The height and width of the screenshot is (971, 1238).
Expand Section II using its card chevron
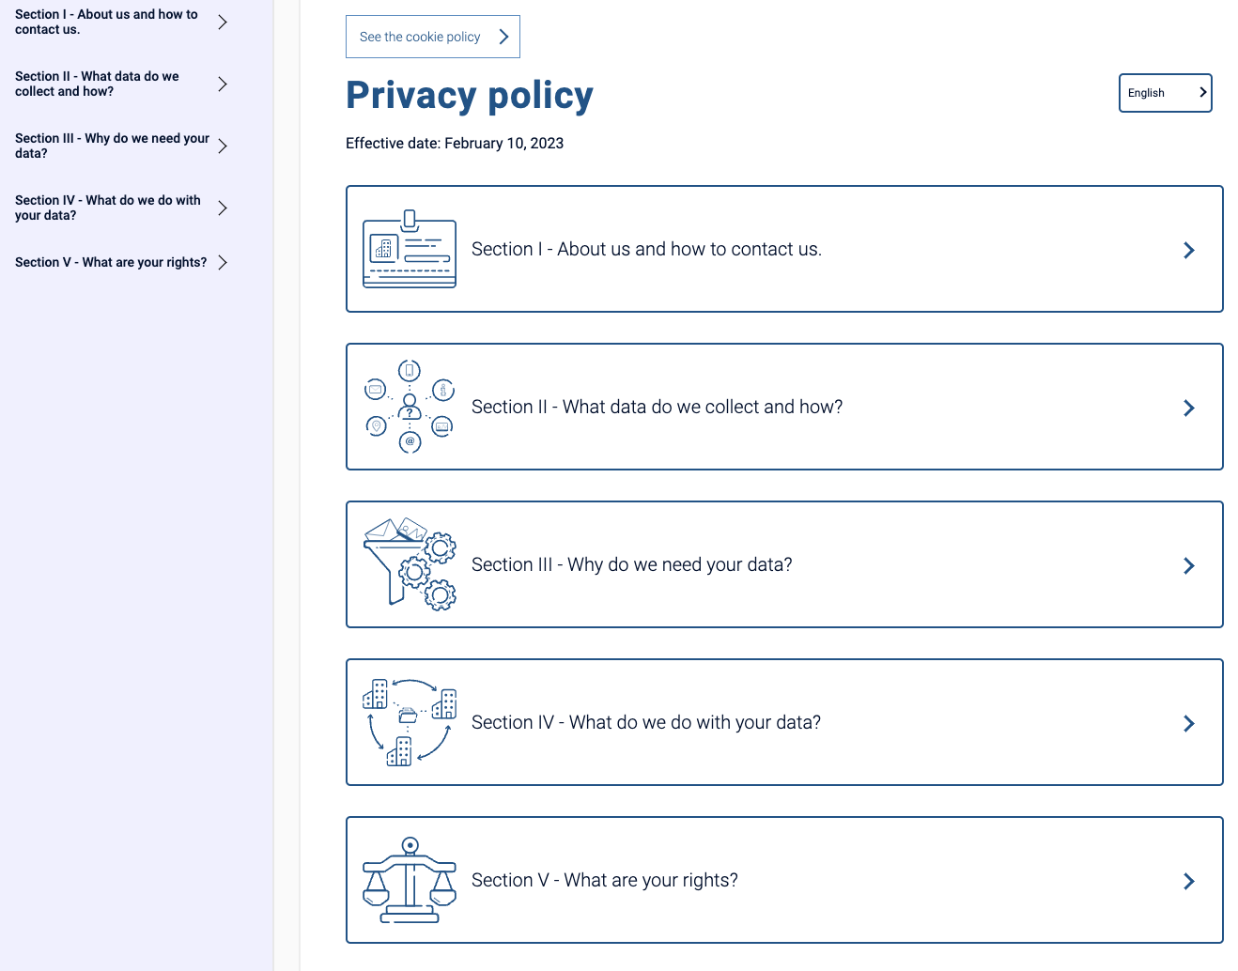pyautogui.click(x=1188, y=408)
